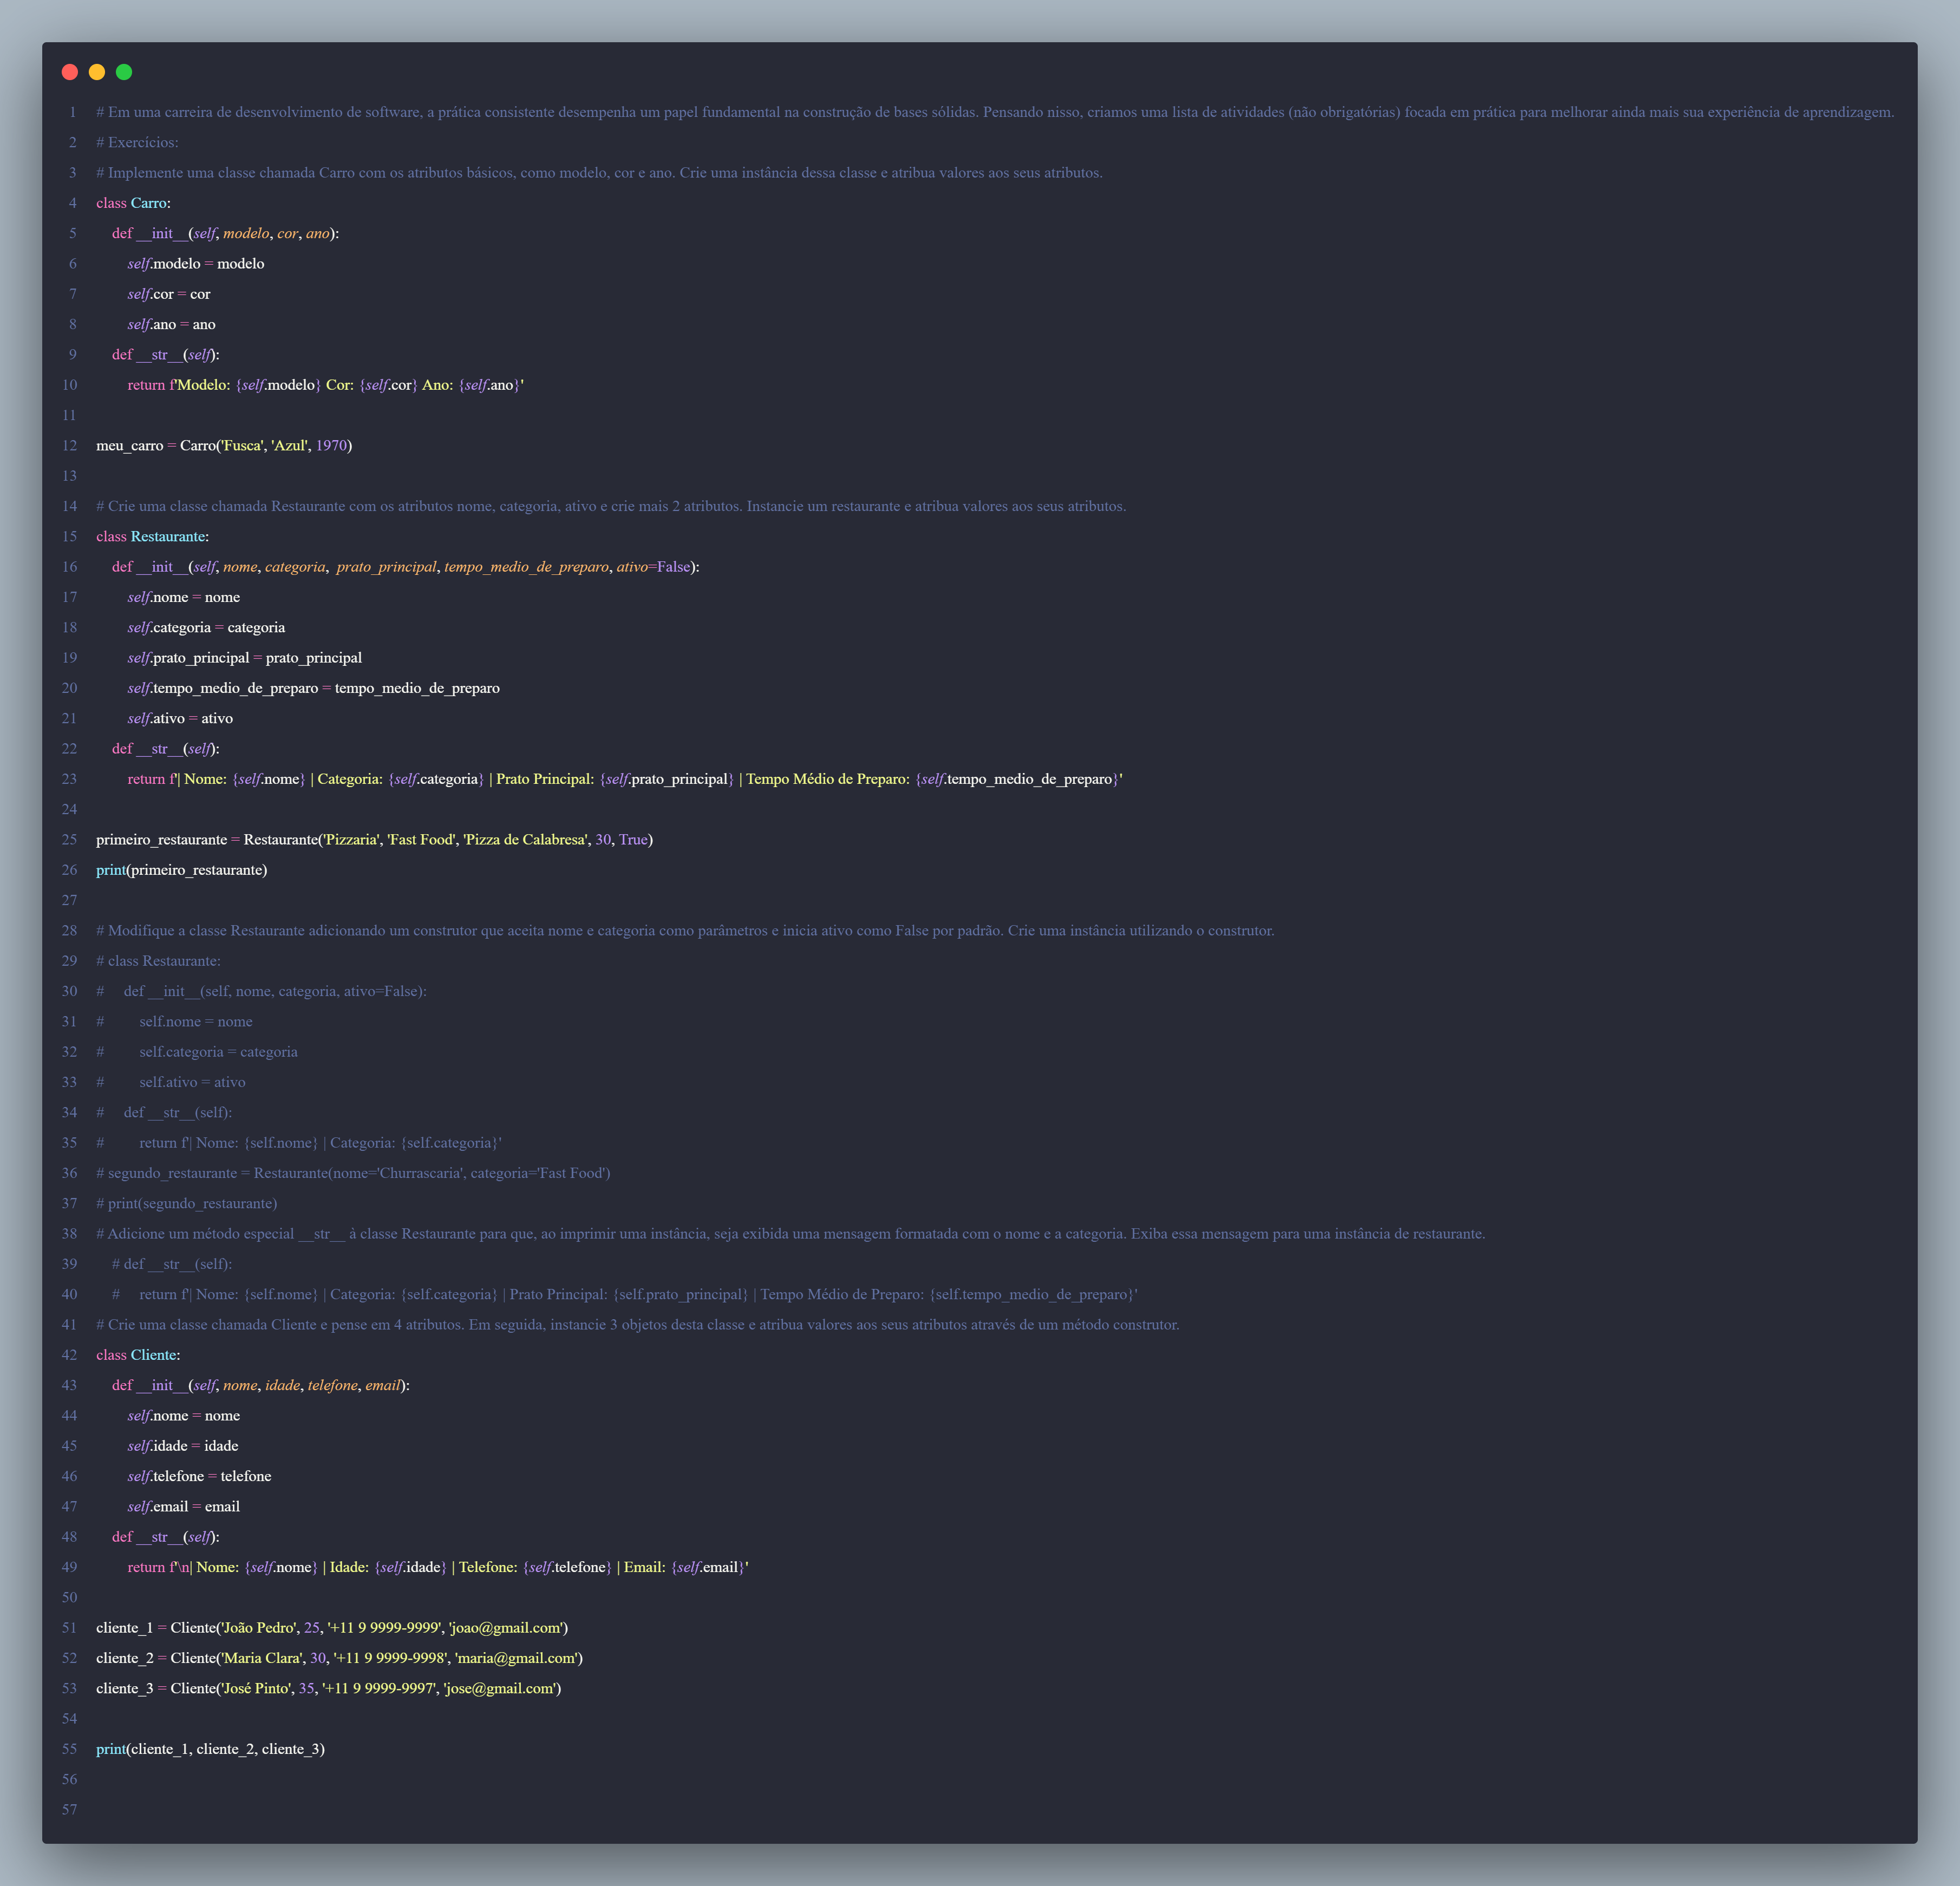Click the 'Crie uma classe chamada Restaurante' comment
The image size is (1960, 1886).
pyautogui.click(x=611, y=506)
